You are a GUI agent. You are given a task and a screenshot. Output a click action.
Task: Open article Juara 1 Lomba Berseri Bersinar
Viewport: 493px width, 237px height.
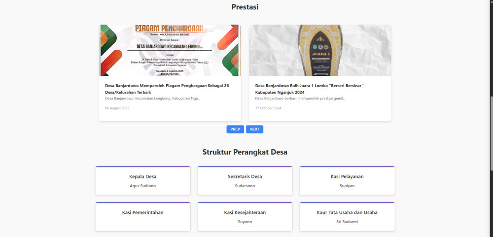coord(310,89)
